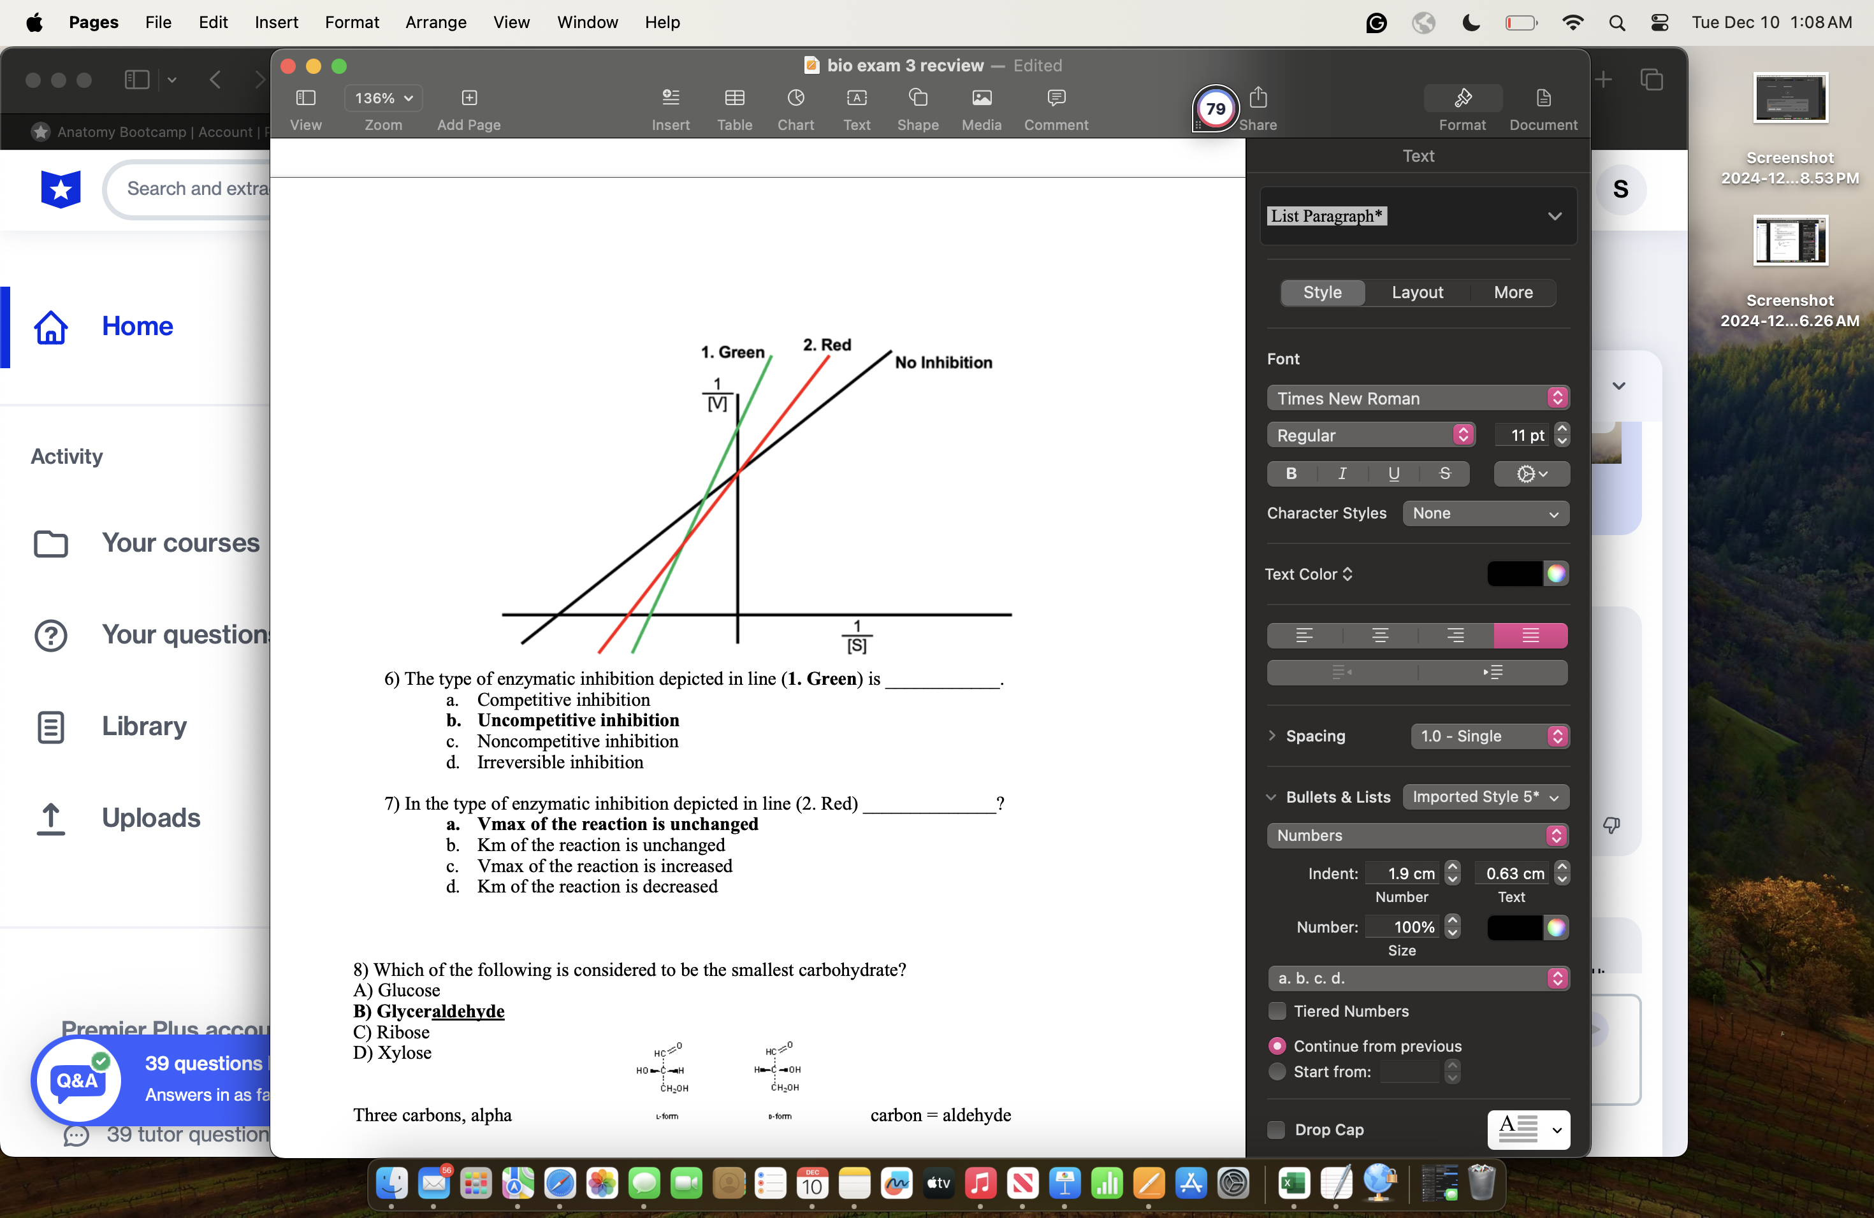
Task: Click the Shape toolbar icon
Action: [917, 98]
